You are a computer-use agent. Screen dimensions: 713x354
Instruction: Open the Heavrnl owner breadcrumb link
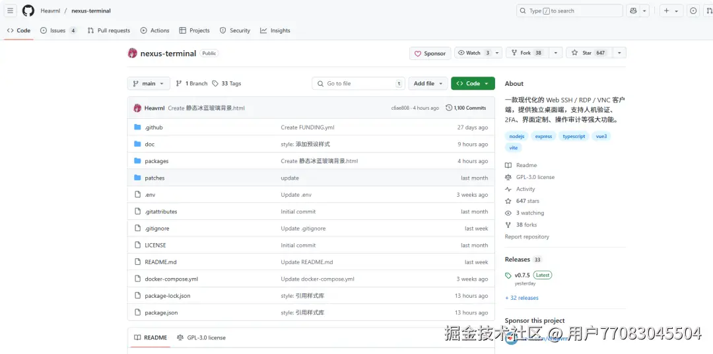click(x=50, y=11)
